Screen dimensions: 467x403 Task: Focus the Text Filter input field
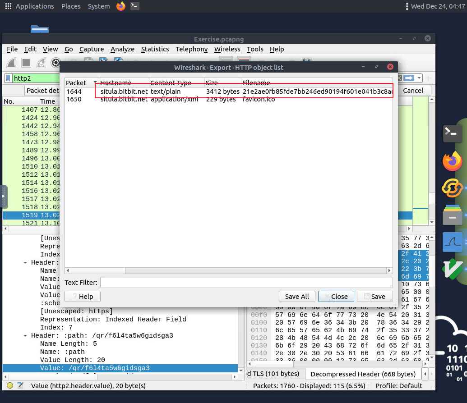[246, 283]
